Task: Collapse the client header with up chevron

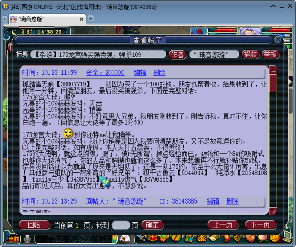Action: pyautogui.click(x=273, y=6)
